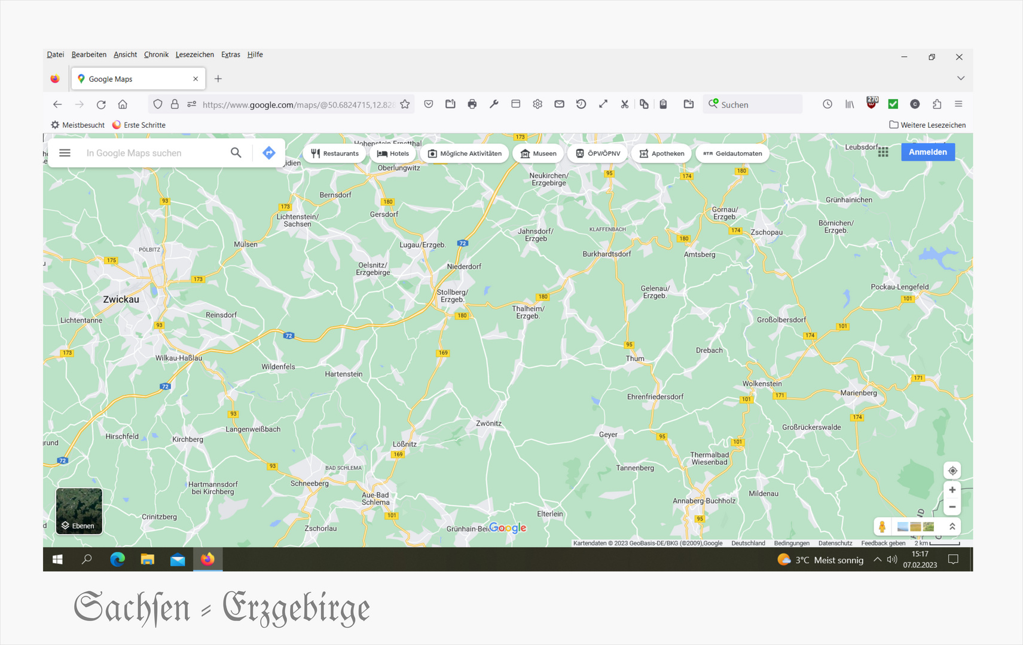Filter map by Geldautomaten
This screenshot has height=645, width=1023.
pyautogui.click(x=733, y=153)
